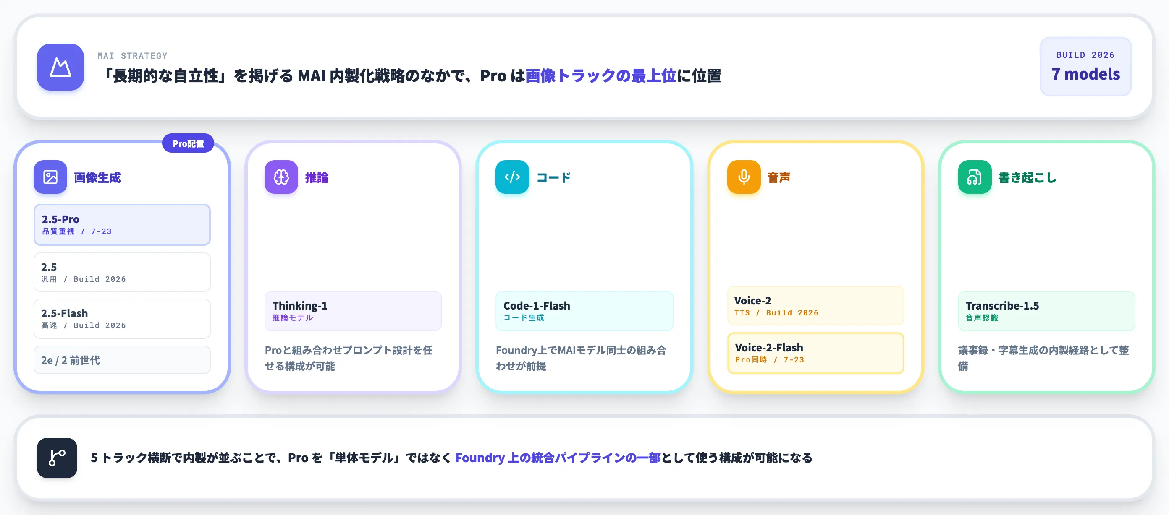Click the 汎用 / Build 2026 subtitle

pos(84,279)
